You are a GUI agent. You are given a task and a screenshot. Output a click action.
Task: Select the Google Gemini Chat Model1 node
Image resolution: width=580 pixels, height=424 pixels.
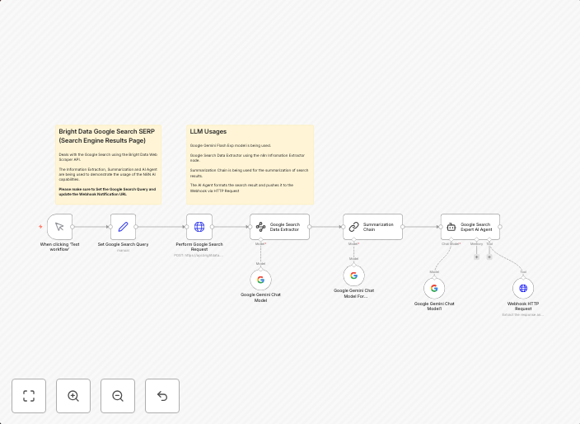point(434,288)
